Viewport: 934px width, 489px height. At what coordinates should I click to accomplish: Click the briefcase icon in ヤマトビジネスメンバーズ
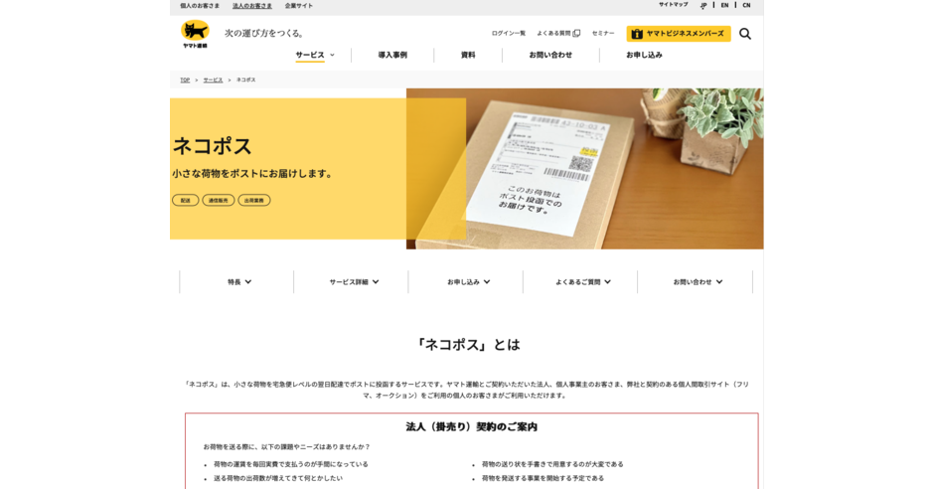pos(637,34)
